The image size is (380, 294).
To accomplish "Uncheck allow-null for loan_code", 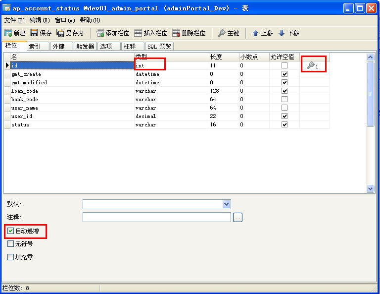I will [x=285, y=91].
